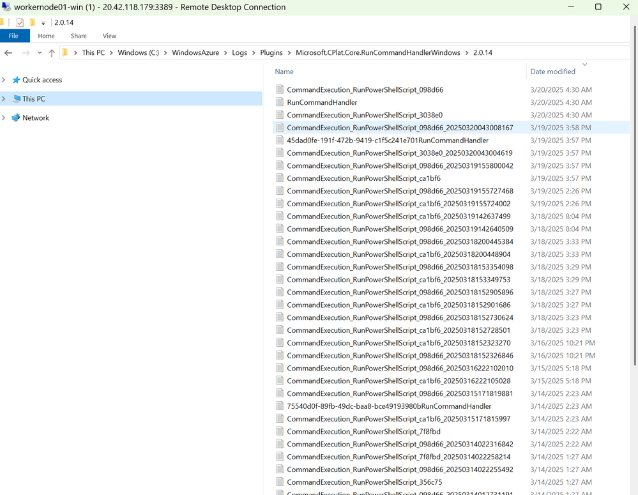The height and width of the screenshot is (495, 638).
Task: Select Quick access in navigation pane
Action: [42, 80]
